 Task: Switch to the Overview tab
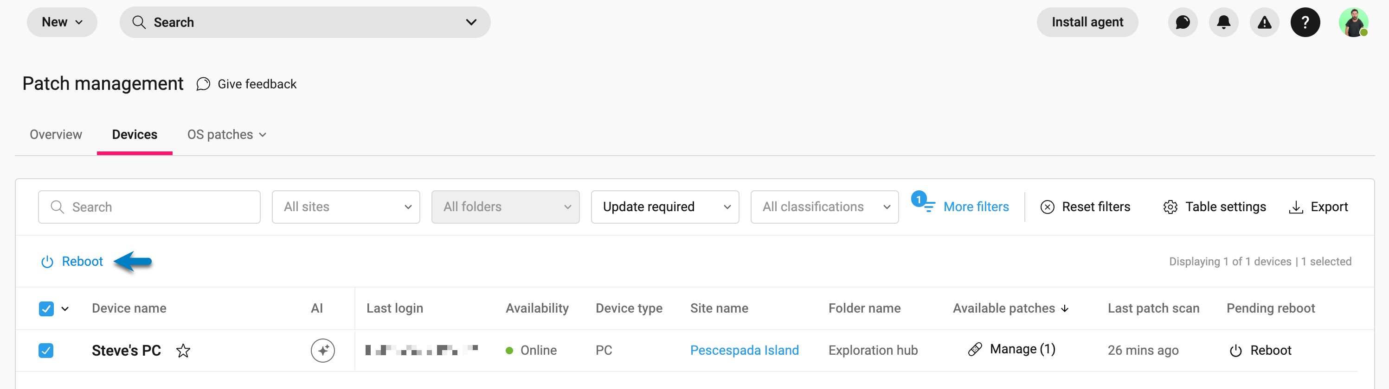[56, 134]
